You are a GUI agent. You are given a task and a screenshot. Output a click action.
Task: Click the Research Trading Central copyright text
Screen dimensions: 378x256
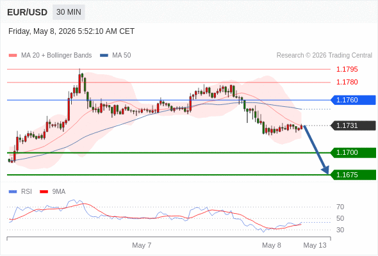point(324,56)
